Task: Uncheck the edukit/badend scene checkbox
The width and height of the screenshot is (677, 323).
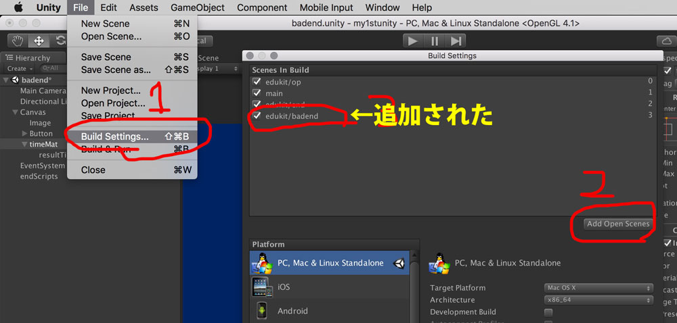Action: click(x=257, y=116)
